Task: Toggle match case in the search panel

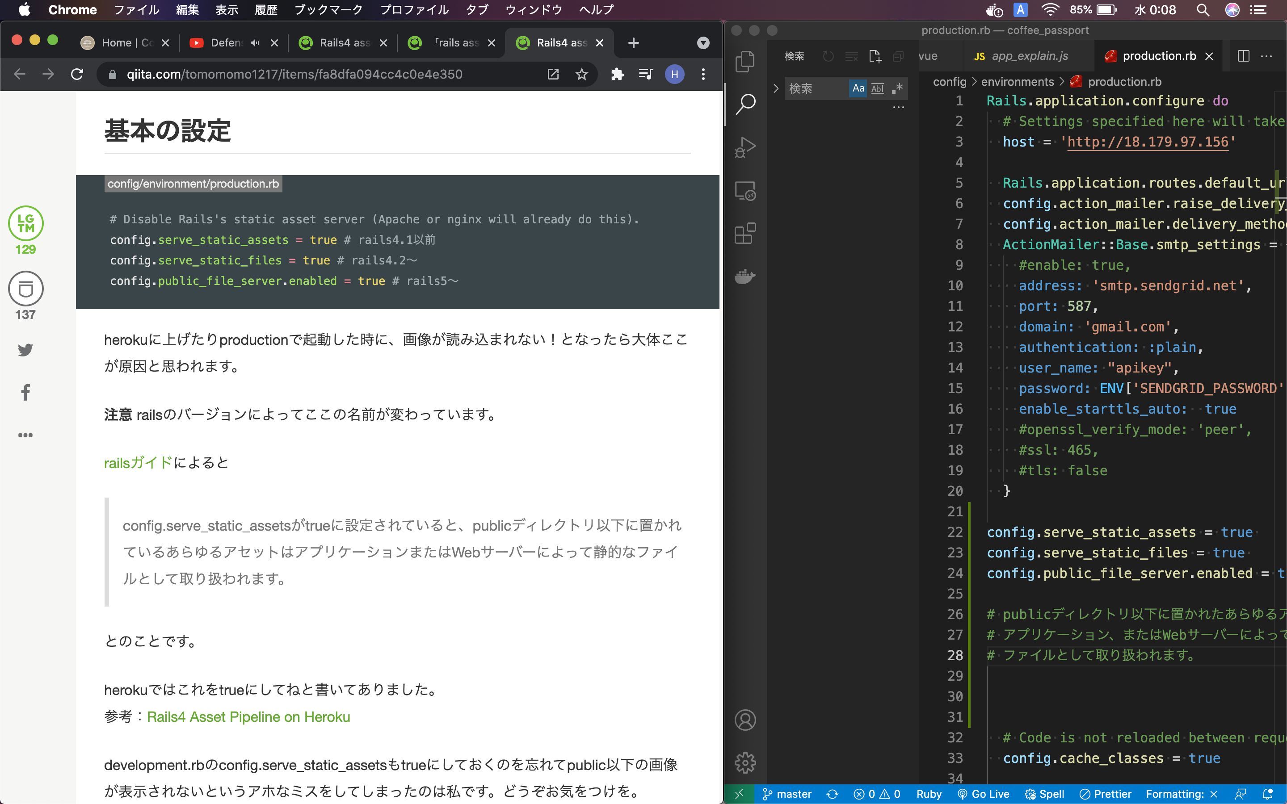Action: pyautogui.click(x=858, y=88)
